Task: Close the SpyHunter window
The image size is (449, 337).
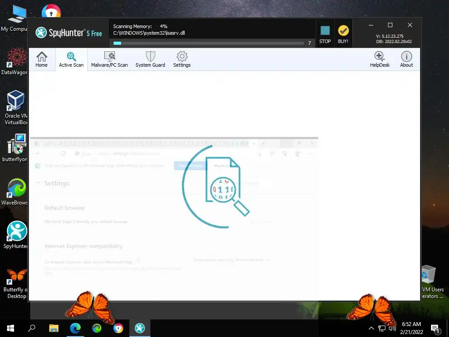Action: click(x=410, y=25)
